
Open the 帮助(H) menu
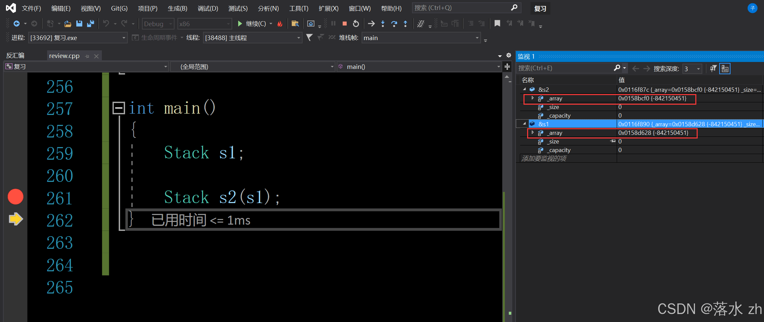click(x=391, y=8)
